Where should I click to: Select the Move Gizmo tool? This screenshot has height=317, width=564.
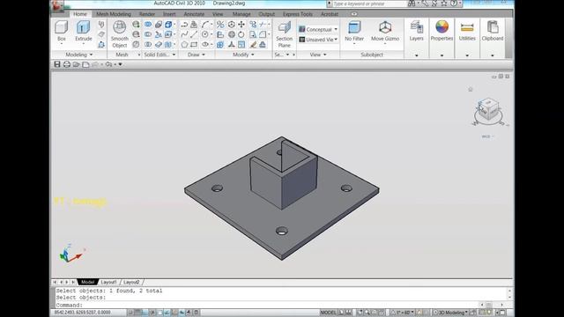point(385,32)
